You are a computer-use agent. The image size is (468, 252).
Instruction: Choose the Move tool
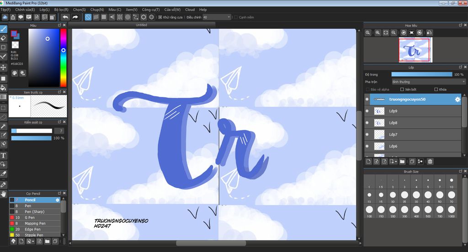3,67
